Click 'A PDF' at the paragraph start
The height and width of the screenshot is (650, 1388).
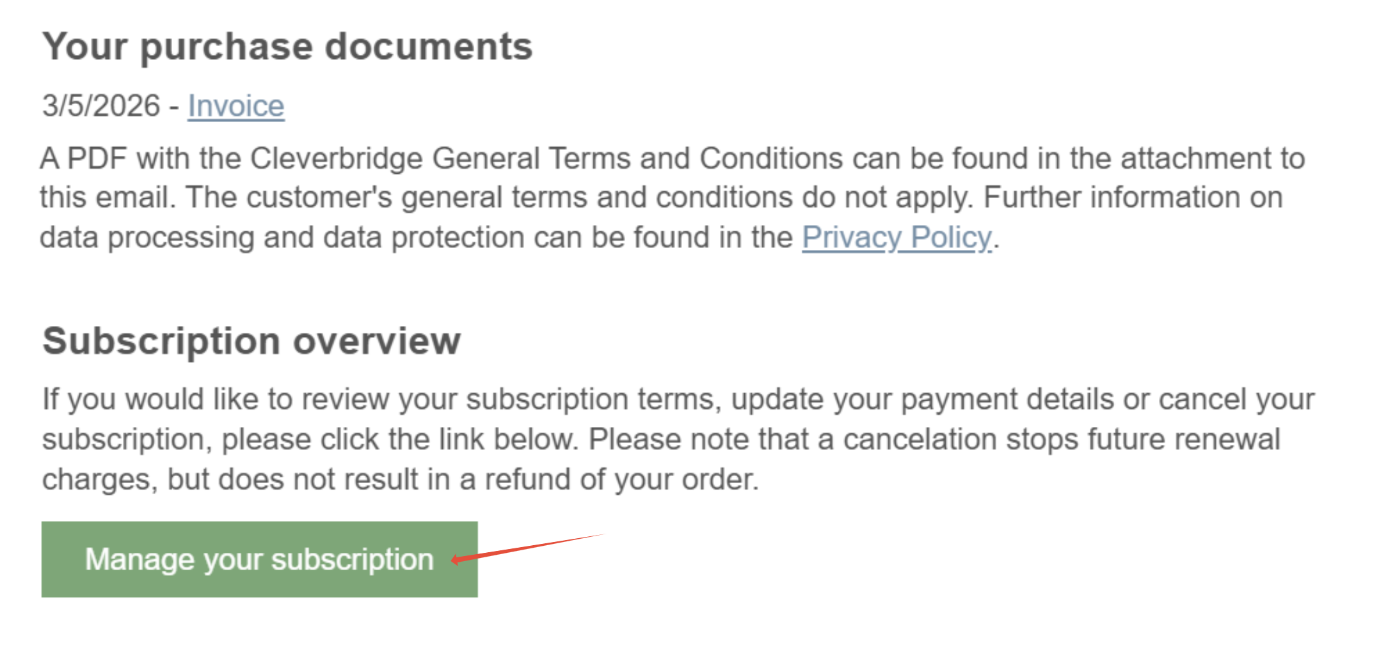(x=83, y=159)
